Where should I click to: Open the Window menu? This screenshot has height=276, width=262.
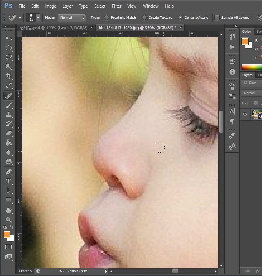[x=151, y=6]
